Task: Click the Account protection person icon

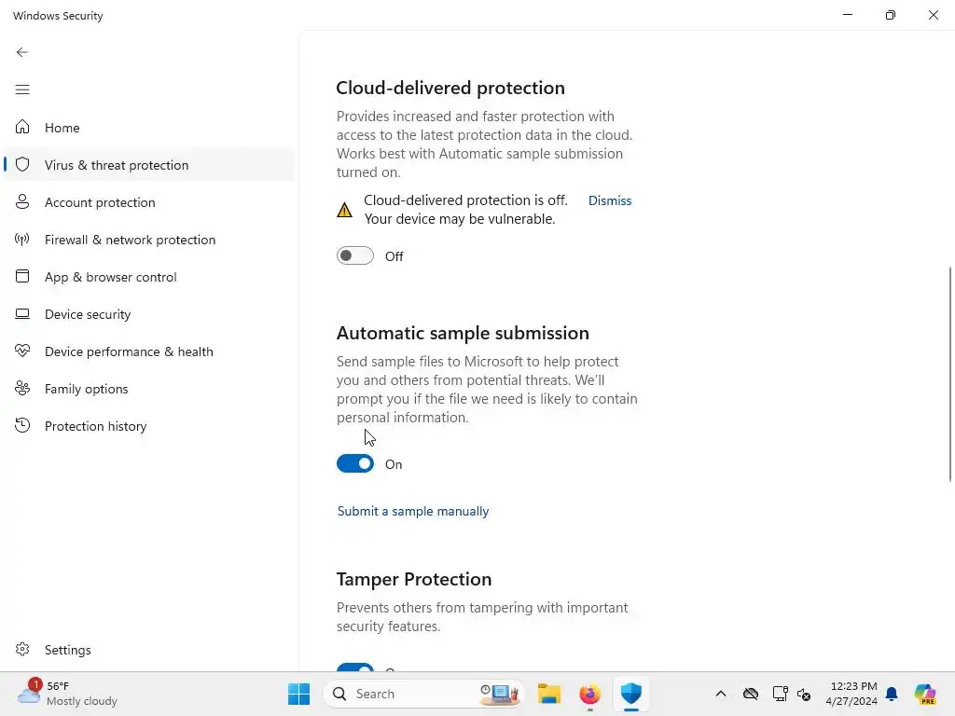Action: 22,201
